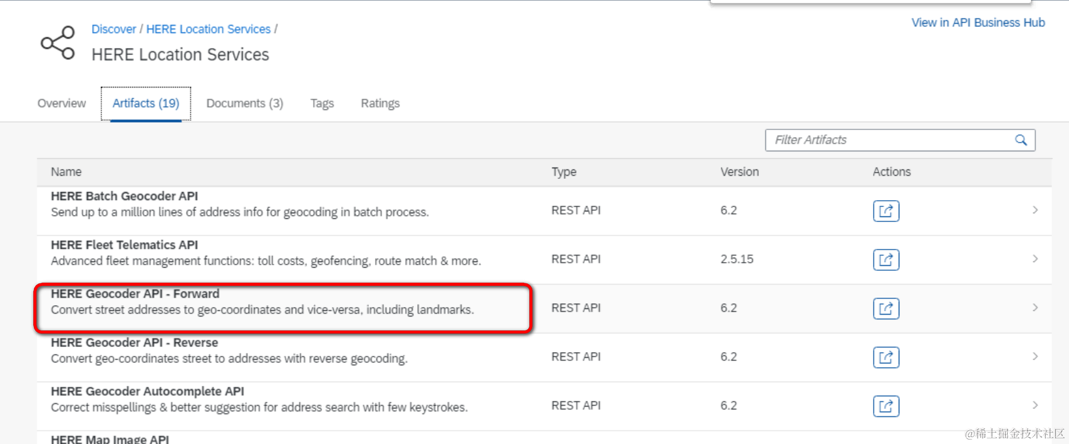Click 'Advanced fleet management functions' description
This screenshot has width=1069, height=444.
tap(266, 261)
